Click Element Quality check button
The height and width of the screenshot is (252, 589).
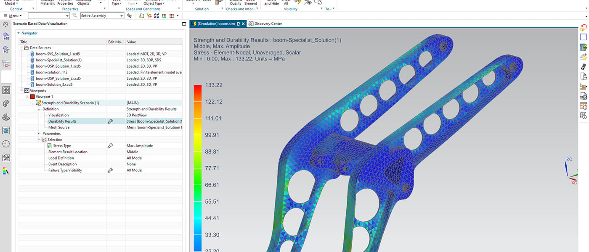236,3
